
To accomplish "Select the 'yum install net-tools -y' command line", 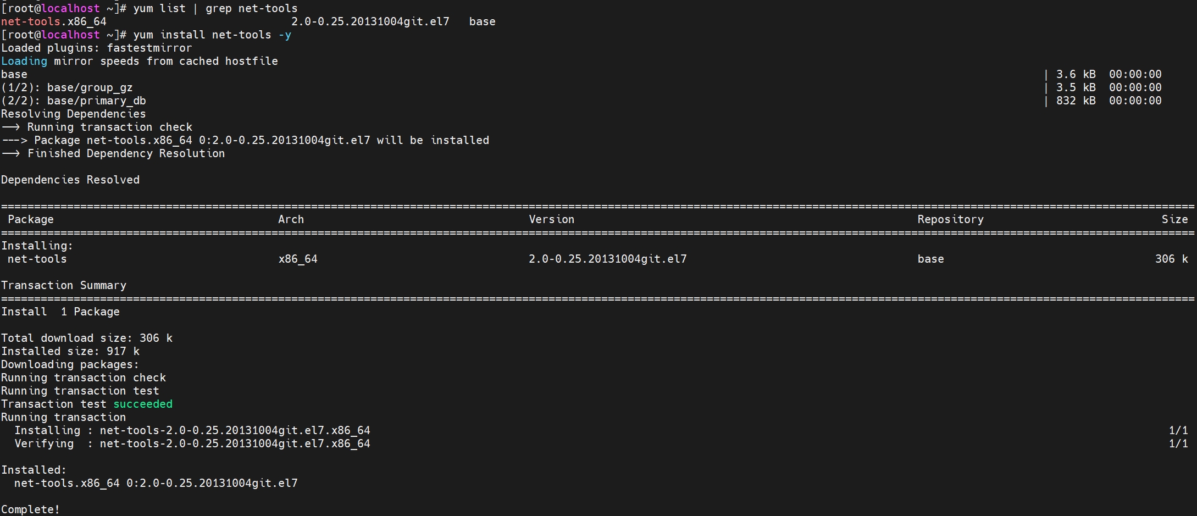I will point(212,35).
